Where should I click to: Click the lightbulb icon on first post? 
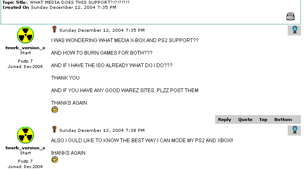295,30
